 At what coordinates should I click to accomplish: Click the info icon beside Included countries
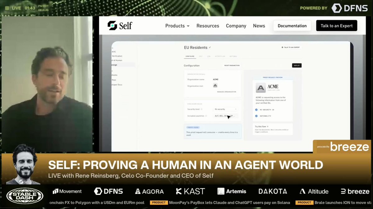[x=205, y=116]
